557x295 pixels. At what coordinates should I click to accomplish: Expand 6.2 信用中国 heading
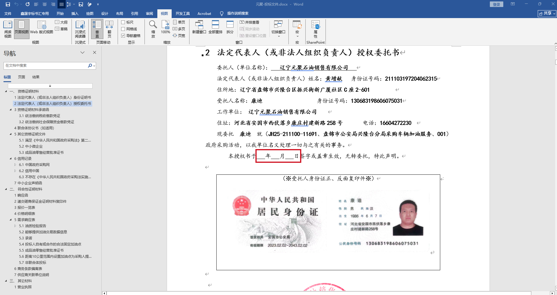pos(15,171)
